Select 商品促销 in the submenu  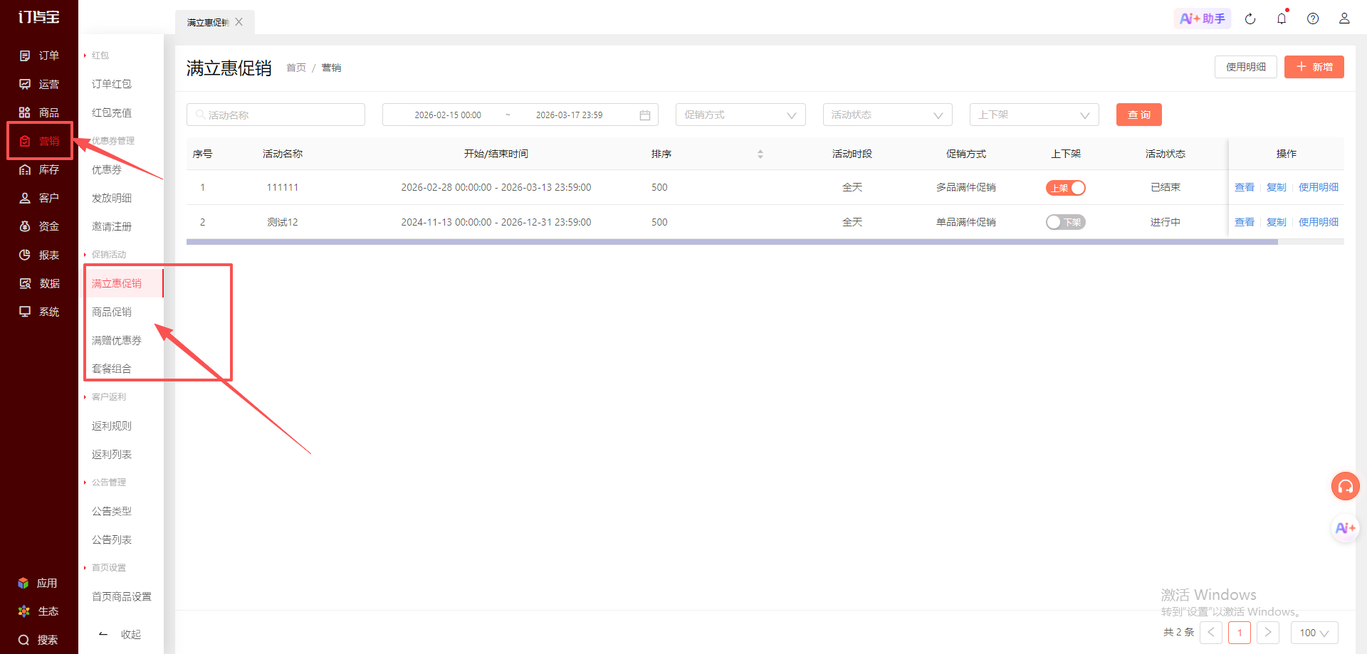point(112,312)
